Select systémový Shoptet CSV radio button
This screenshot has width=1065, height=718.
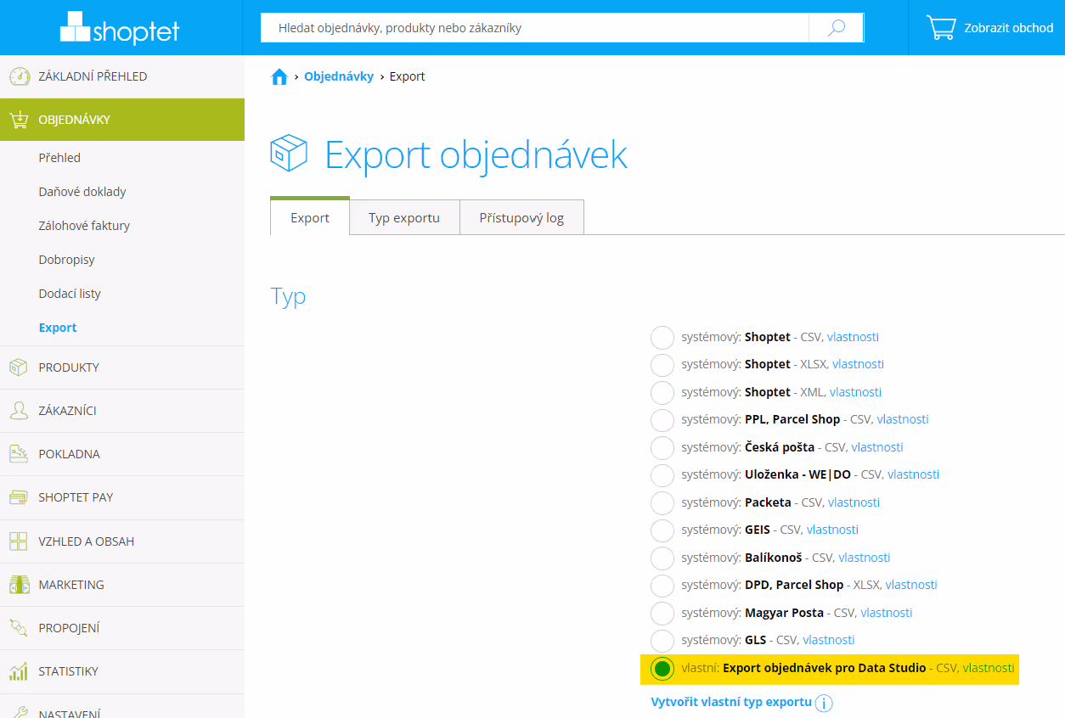[x=662, y=337]
